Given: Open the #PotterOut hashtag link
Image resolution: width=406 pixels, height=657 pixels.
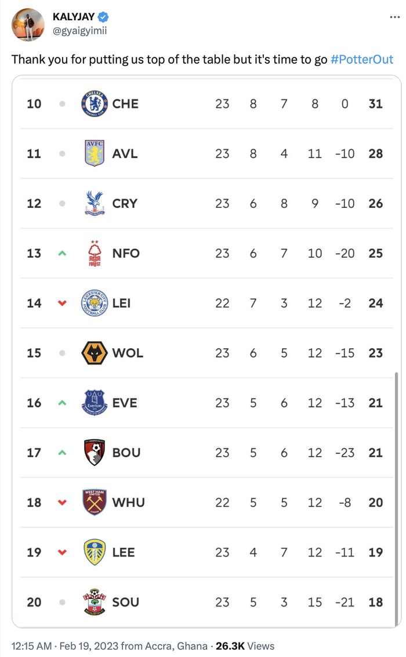Looking at the screenshot, I should point(362,60).
